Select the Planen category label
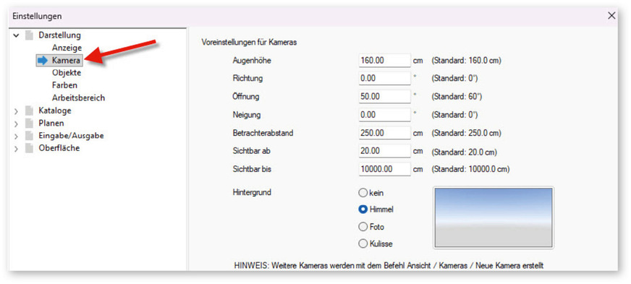 pos(51,123)
